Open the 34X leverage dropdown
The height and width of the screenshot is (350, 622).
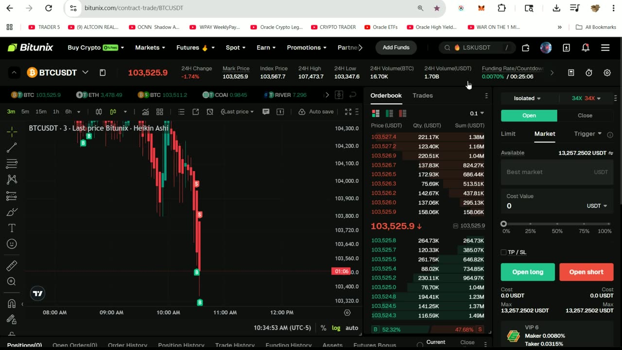click(x=586, y=98)
